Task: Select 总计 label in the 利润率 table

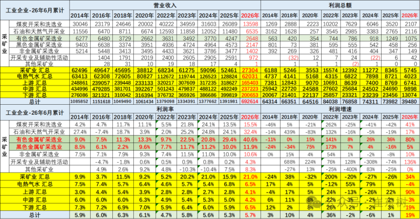Action: [35, 215]
